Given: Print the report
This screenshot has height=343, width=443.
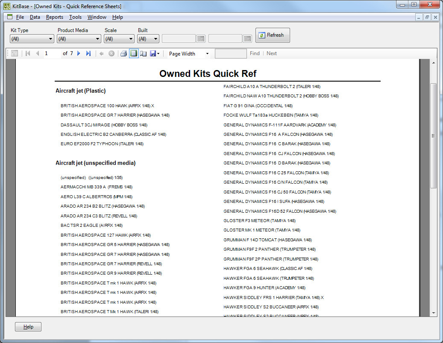Looking at the screenshot, I should point(123,53).
